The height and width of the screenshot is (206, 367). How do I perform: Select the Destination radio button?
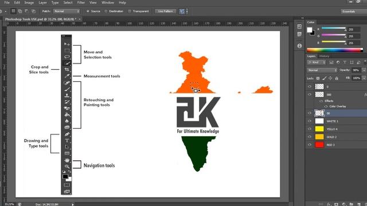click(106, 11)
